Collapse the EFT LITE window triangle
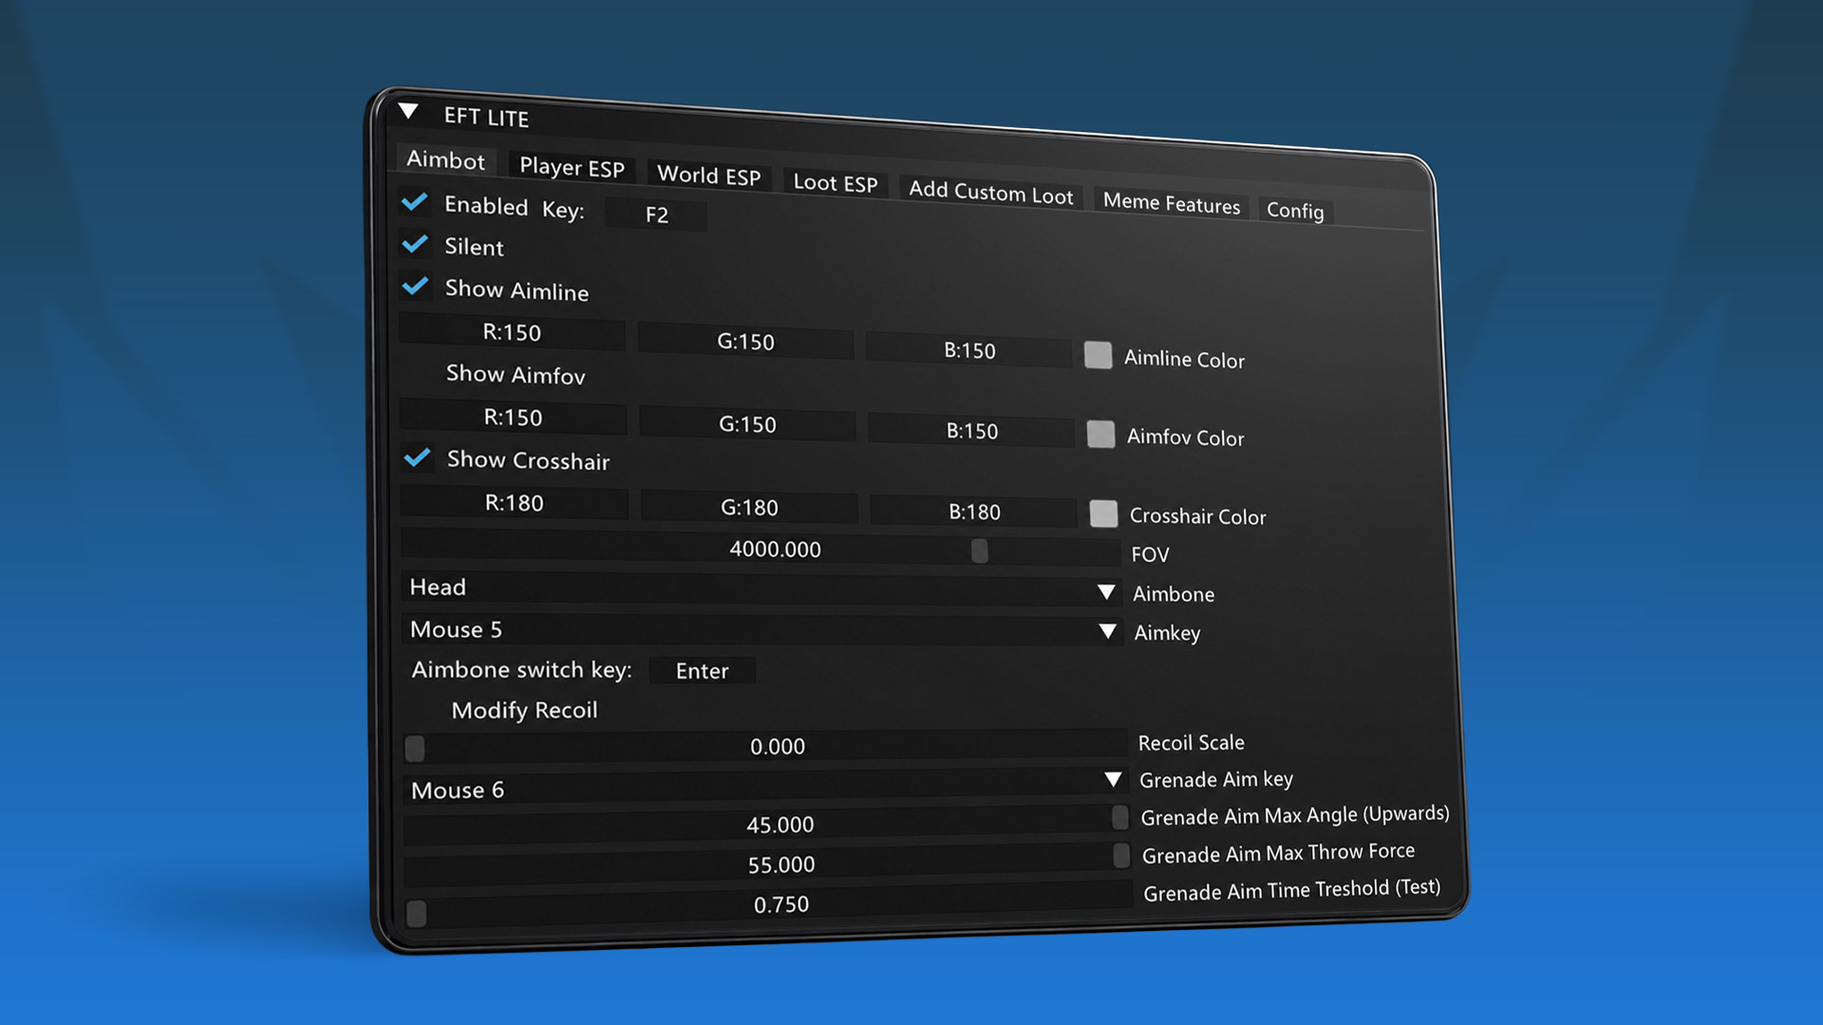Viewport: 1823px width, 1025px height. pyautogui.click(x=408, y=111)
